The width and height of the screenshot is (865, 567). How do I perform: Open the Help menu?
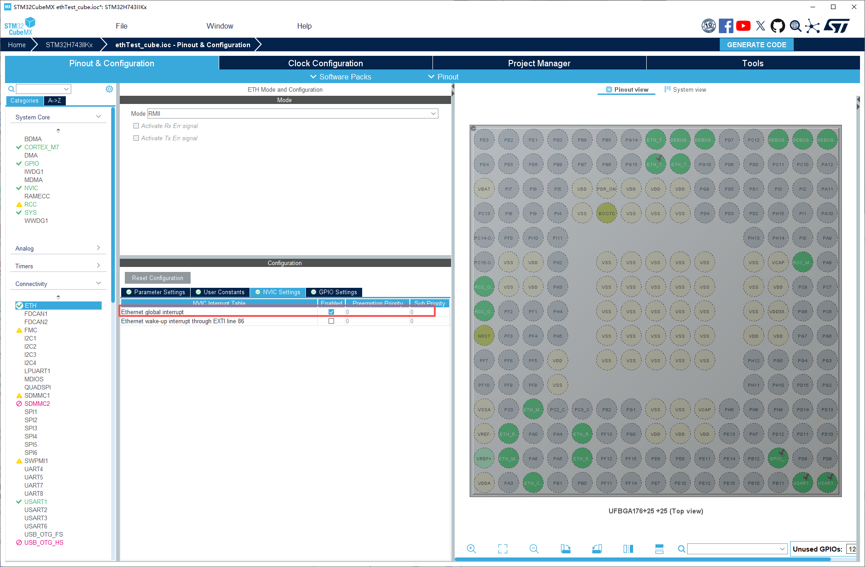304,26
